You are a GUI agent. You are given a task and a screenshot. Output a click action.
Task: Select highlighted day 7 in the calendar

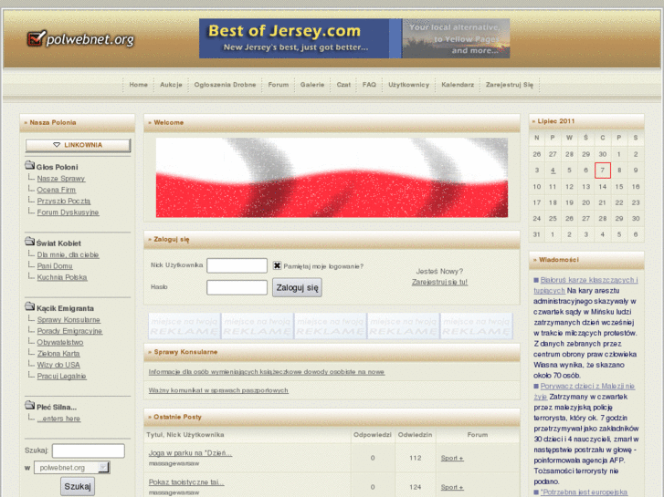point(602,171)
